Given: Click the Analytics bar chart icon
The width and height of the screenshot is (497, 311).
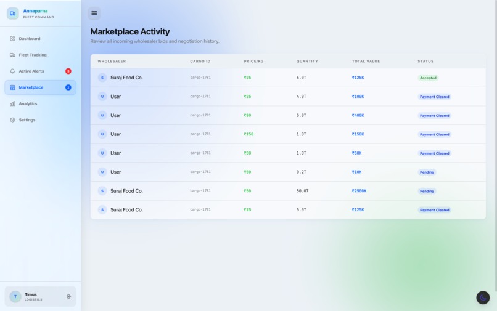Looking at the screenshot, I should pos(12,103).
